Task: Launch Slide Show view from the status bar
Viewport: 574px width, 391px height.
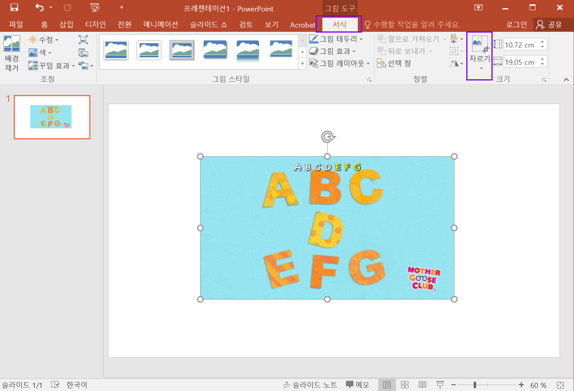Action: pos(440,385)
